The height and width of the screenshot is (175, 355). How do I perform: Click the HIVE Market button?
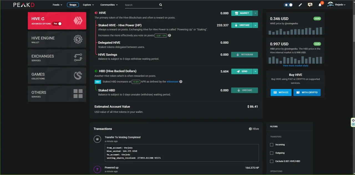[242, 13]
